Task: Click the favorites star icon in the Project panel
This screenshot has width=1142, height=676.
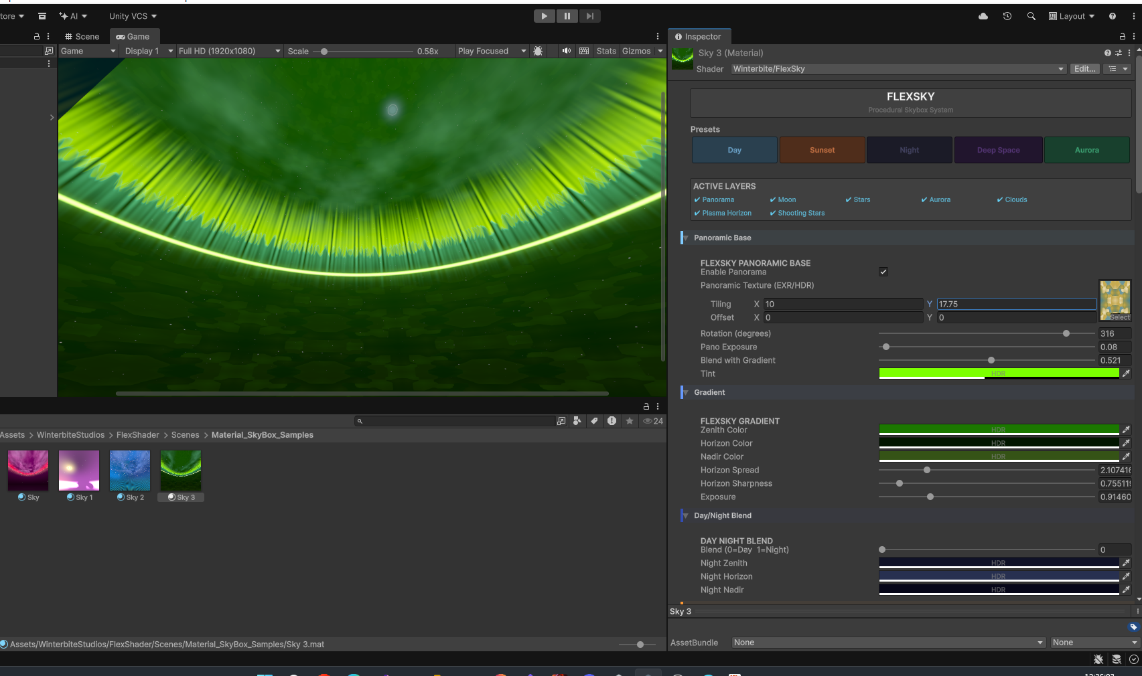Action: coord(629,421)
